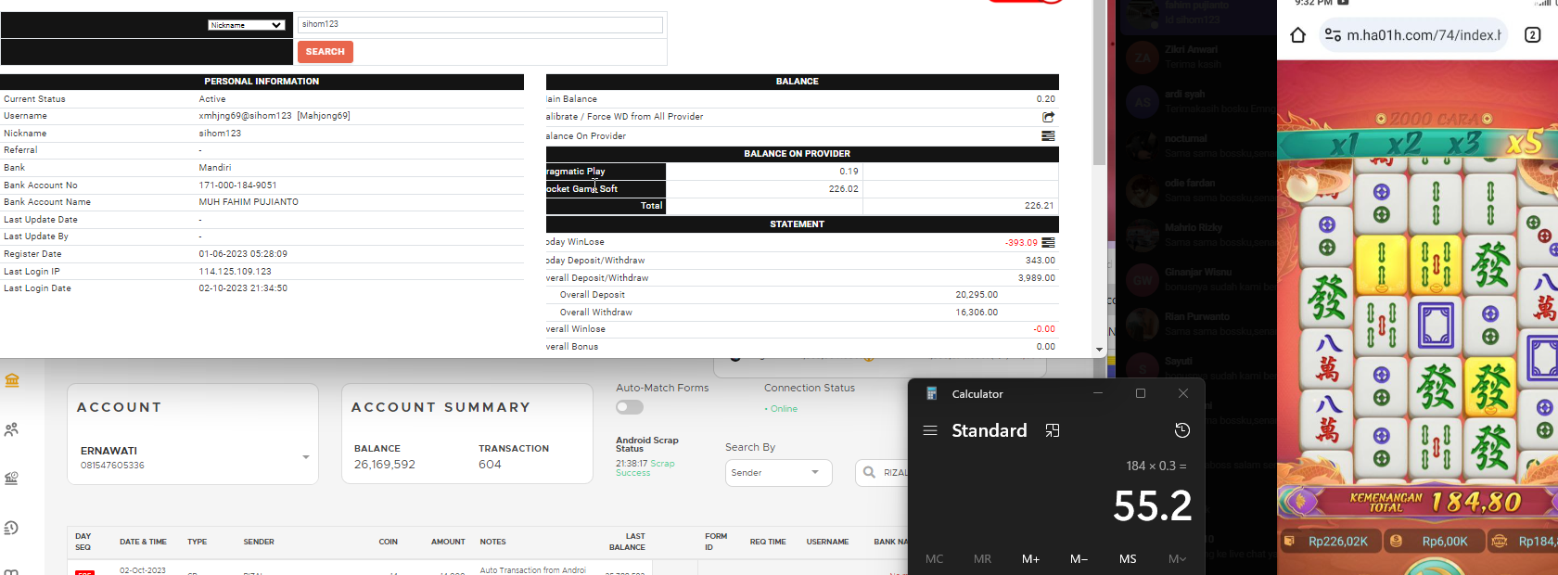Open Calculator memory list M dropdown

[x=1177, y=558]
